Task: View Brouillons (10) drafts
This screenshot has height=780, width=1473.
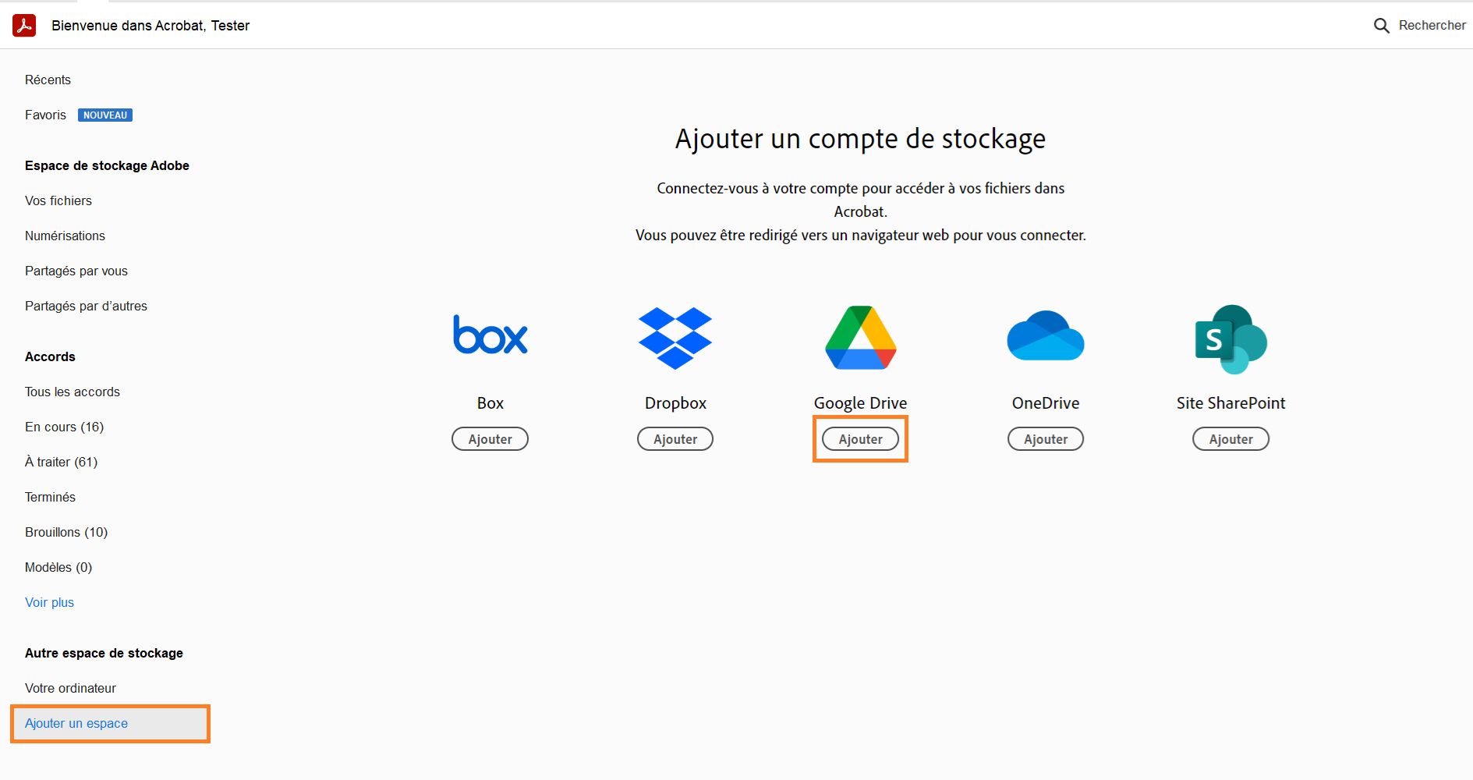Action: point(66,531)
